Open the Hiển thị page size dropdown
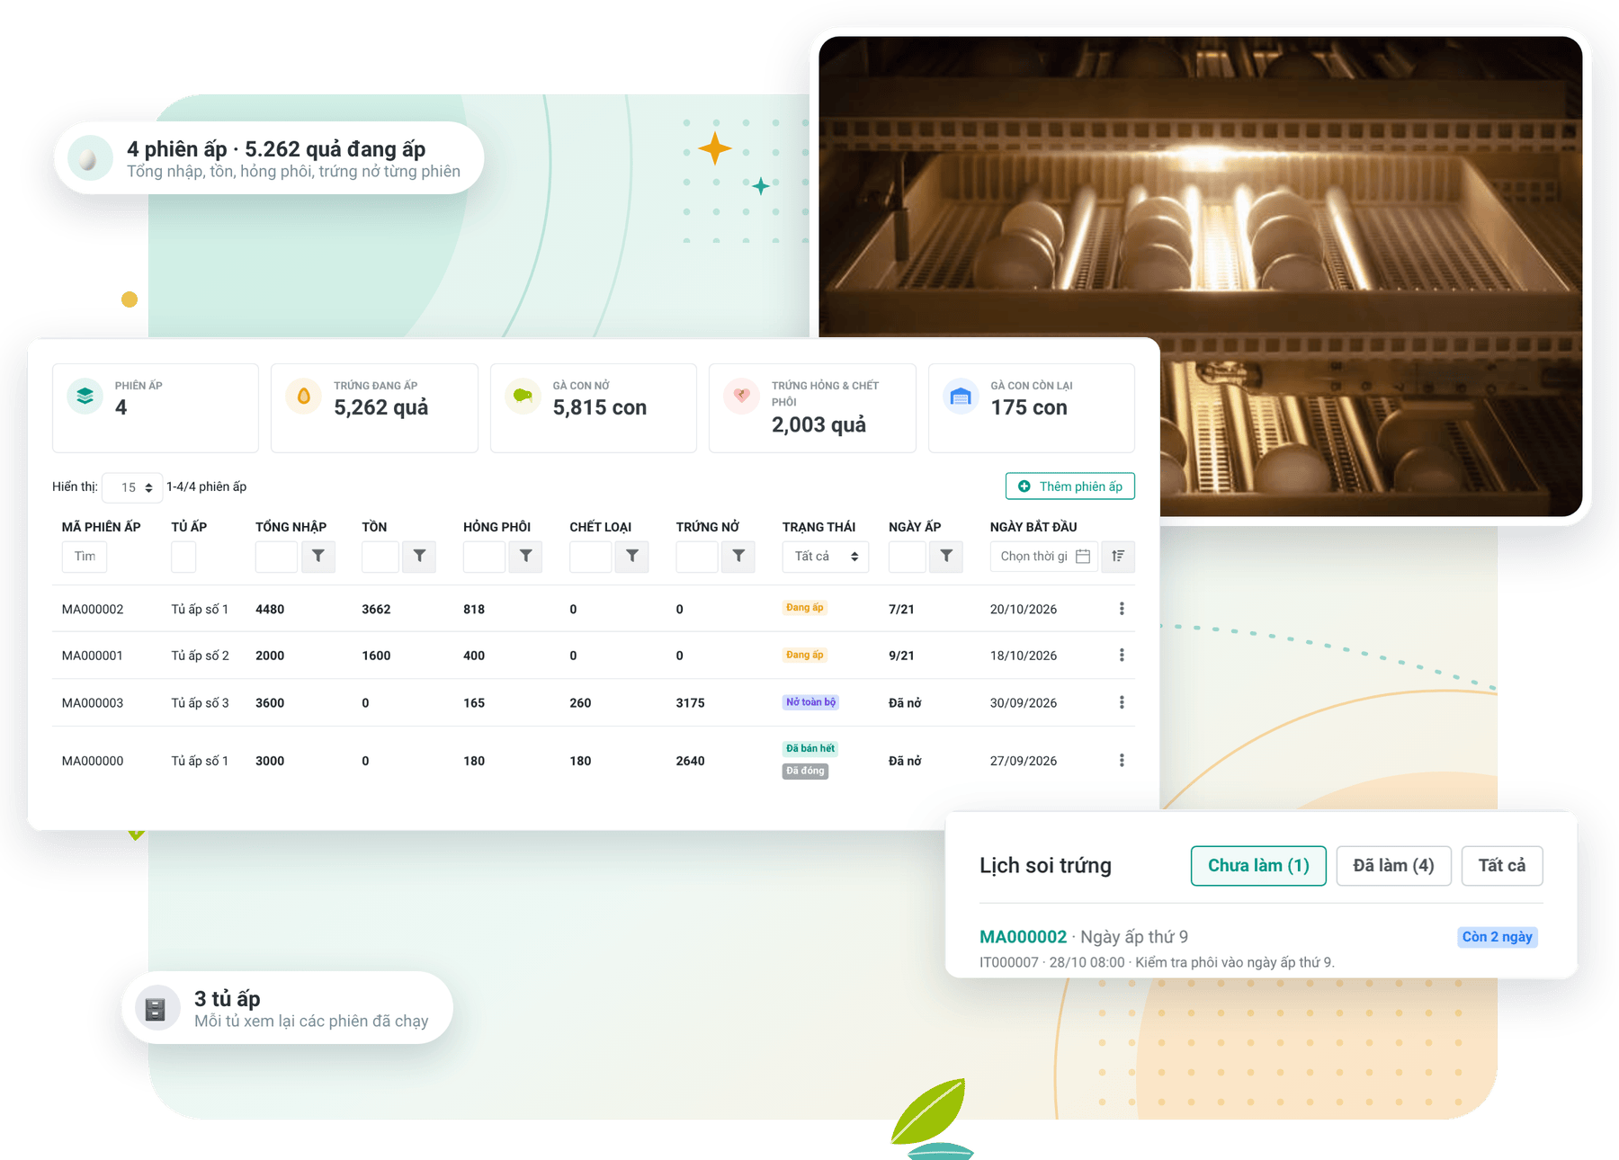This screenshot has height=1160, width=1619. tap(133, 487)
